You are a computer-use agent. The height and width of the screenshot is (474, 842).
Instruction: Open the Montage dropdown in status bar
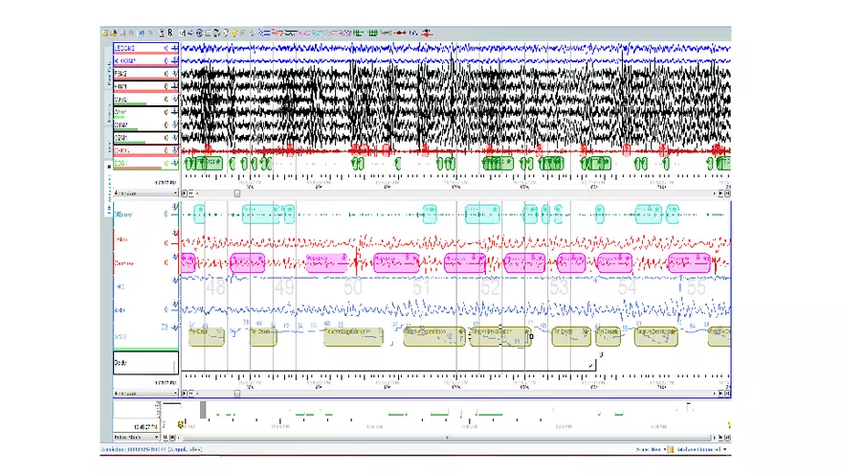(x=700, y=449)
